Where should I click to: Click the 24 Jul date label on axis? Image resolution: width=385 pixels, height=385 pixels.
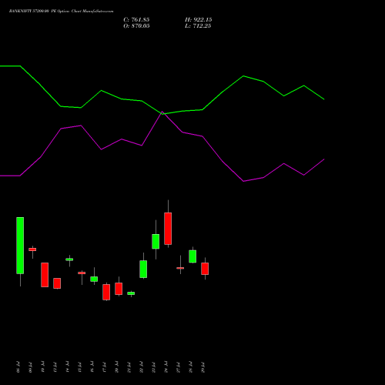[x=166, y=367]
